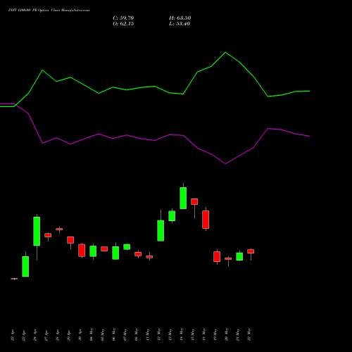Screen dimensions: 352x352
Task: Select the 07 May date label
Action: [125, 334]
